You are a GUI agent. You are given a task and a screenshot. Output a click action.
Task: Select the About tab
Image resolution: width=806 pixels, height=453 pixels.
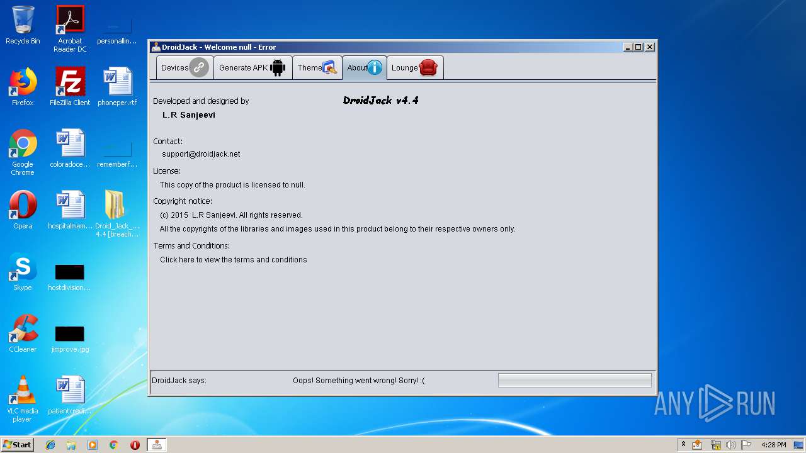coord(365,67)
